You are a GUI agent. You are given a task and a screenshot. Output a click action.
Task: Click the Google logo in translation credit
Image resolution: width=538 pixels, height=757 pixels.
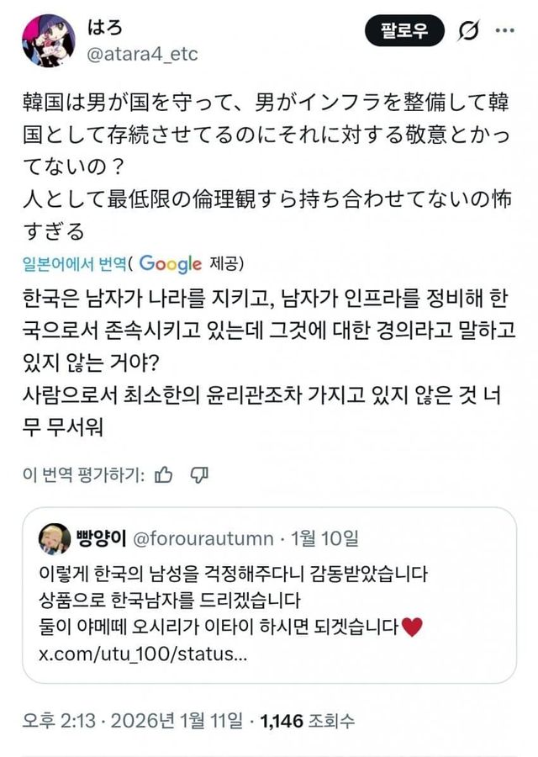(171, 263)
